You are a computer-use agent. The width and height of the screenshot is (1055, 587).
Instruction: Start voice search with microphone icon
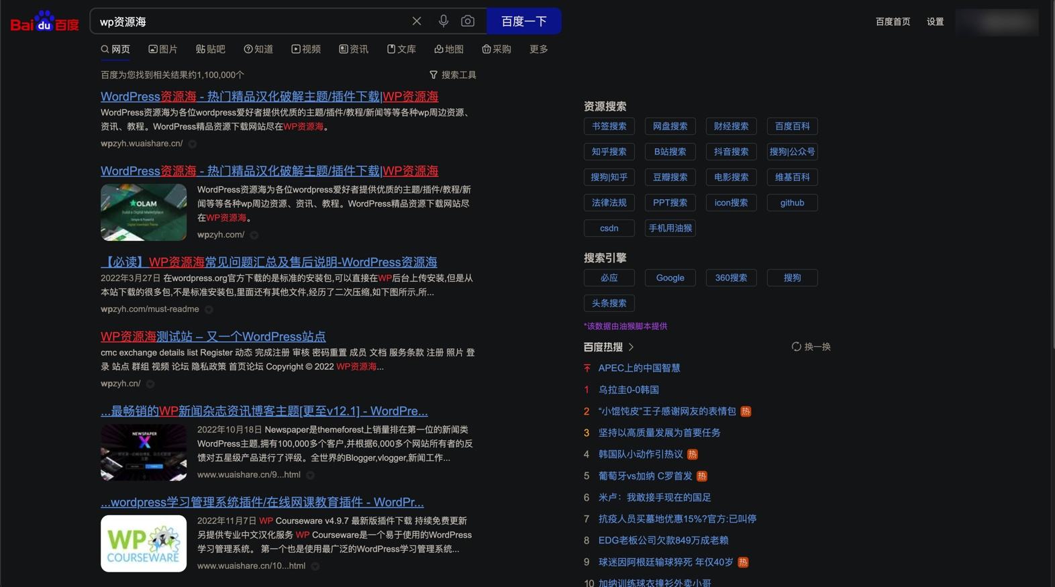coord(444,21)
